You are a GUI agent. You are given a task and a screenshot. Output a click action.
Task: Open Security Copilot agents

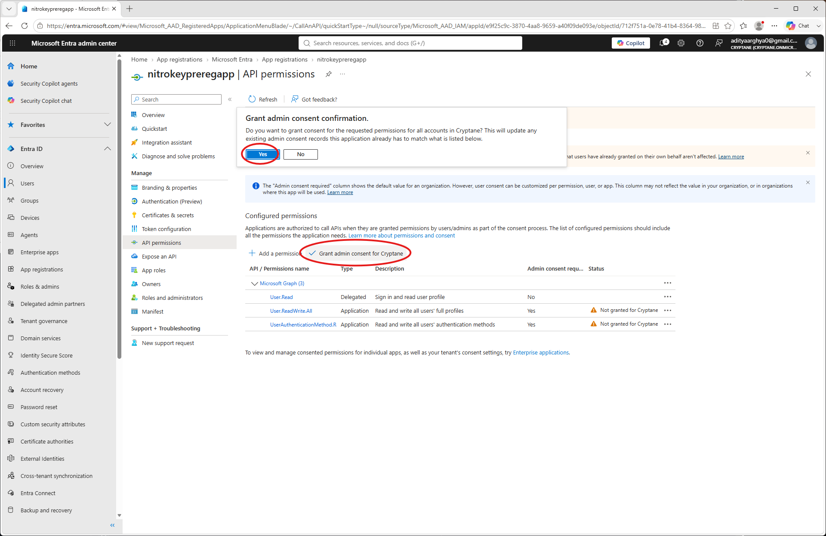tap(49, 84)
